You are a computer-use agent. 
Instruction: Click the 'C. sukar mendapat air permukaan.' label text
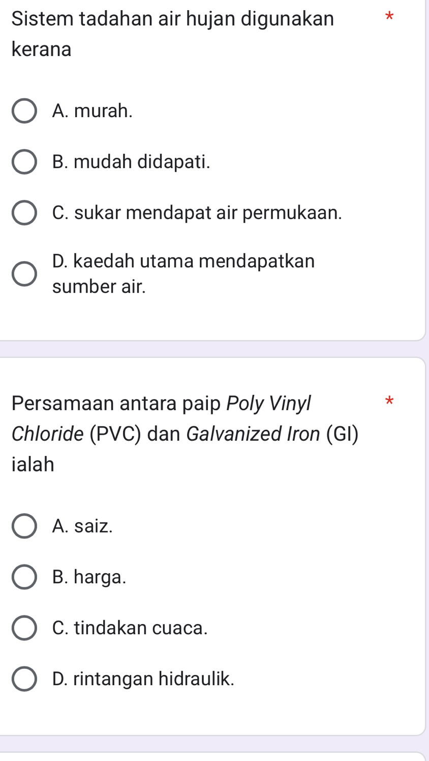197,213
